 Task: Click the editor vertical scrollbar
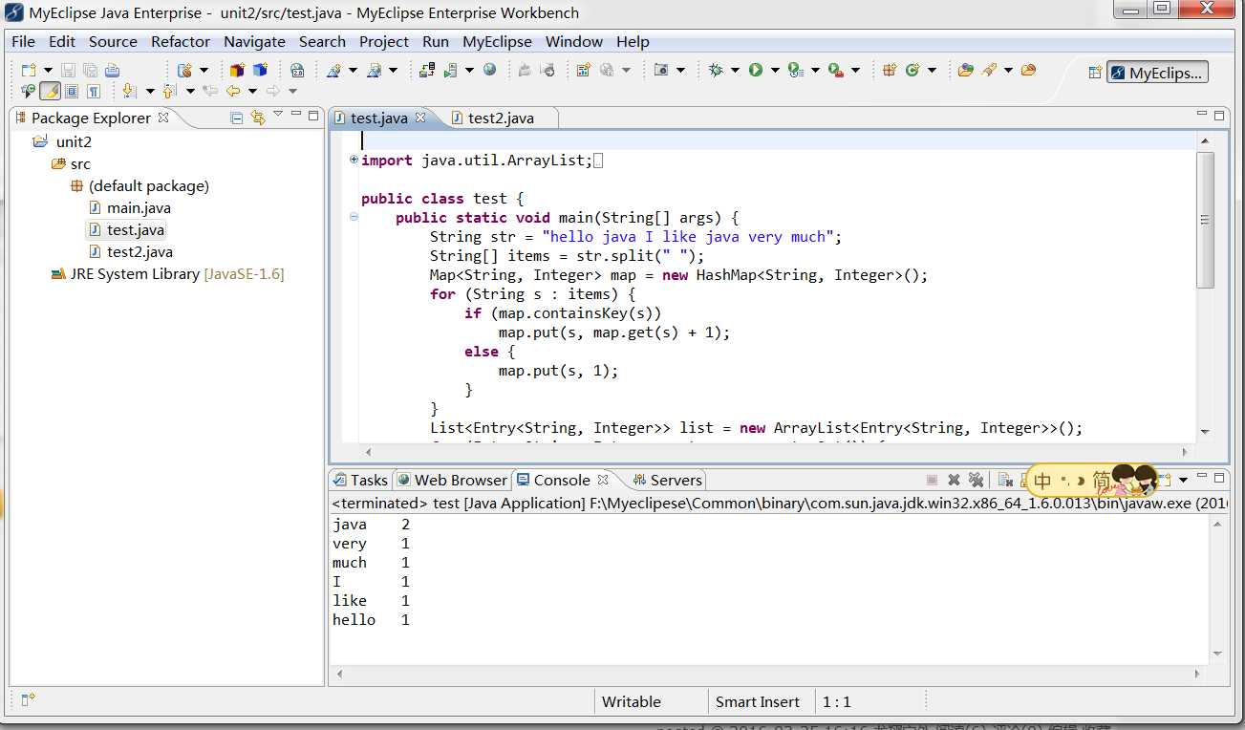pyautogui.click(x=1205, y=220)
